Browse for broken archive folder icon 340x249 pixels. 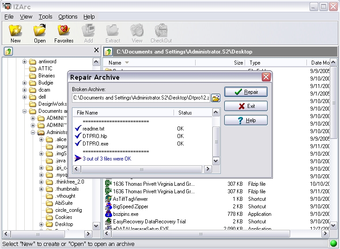tap(215, 98)
